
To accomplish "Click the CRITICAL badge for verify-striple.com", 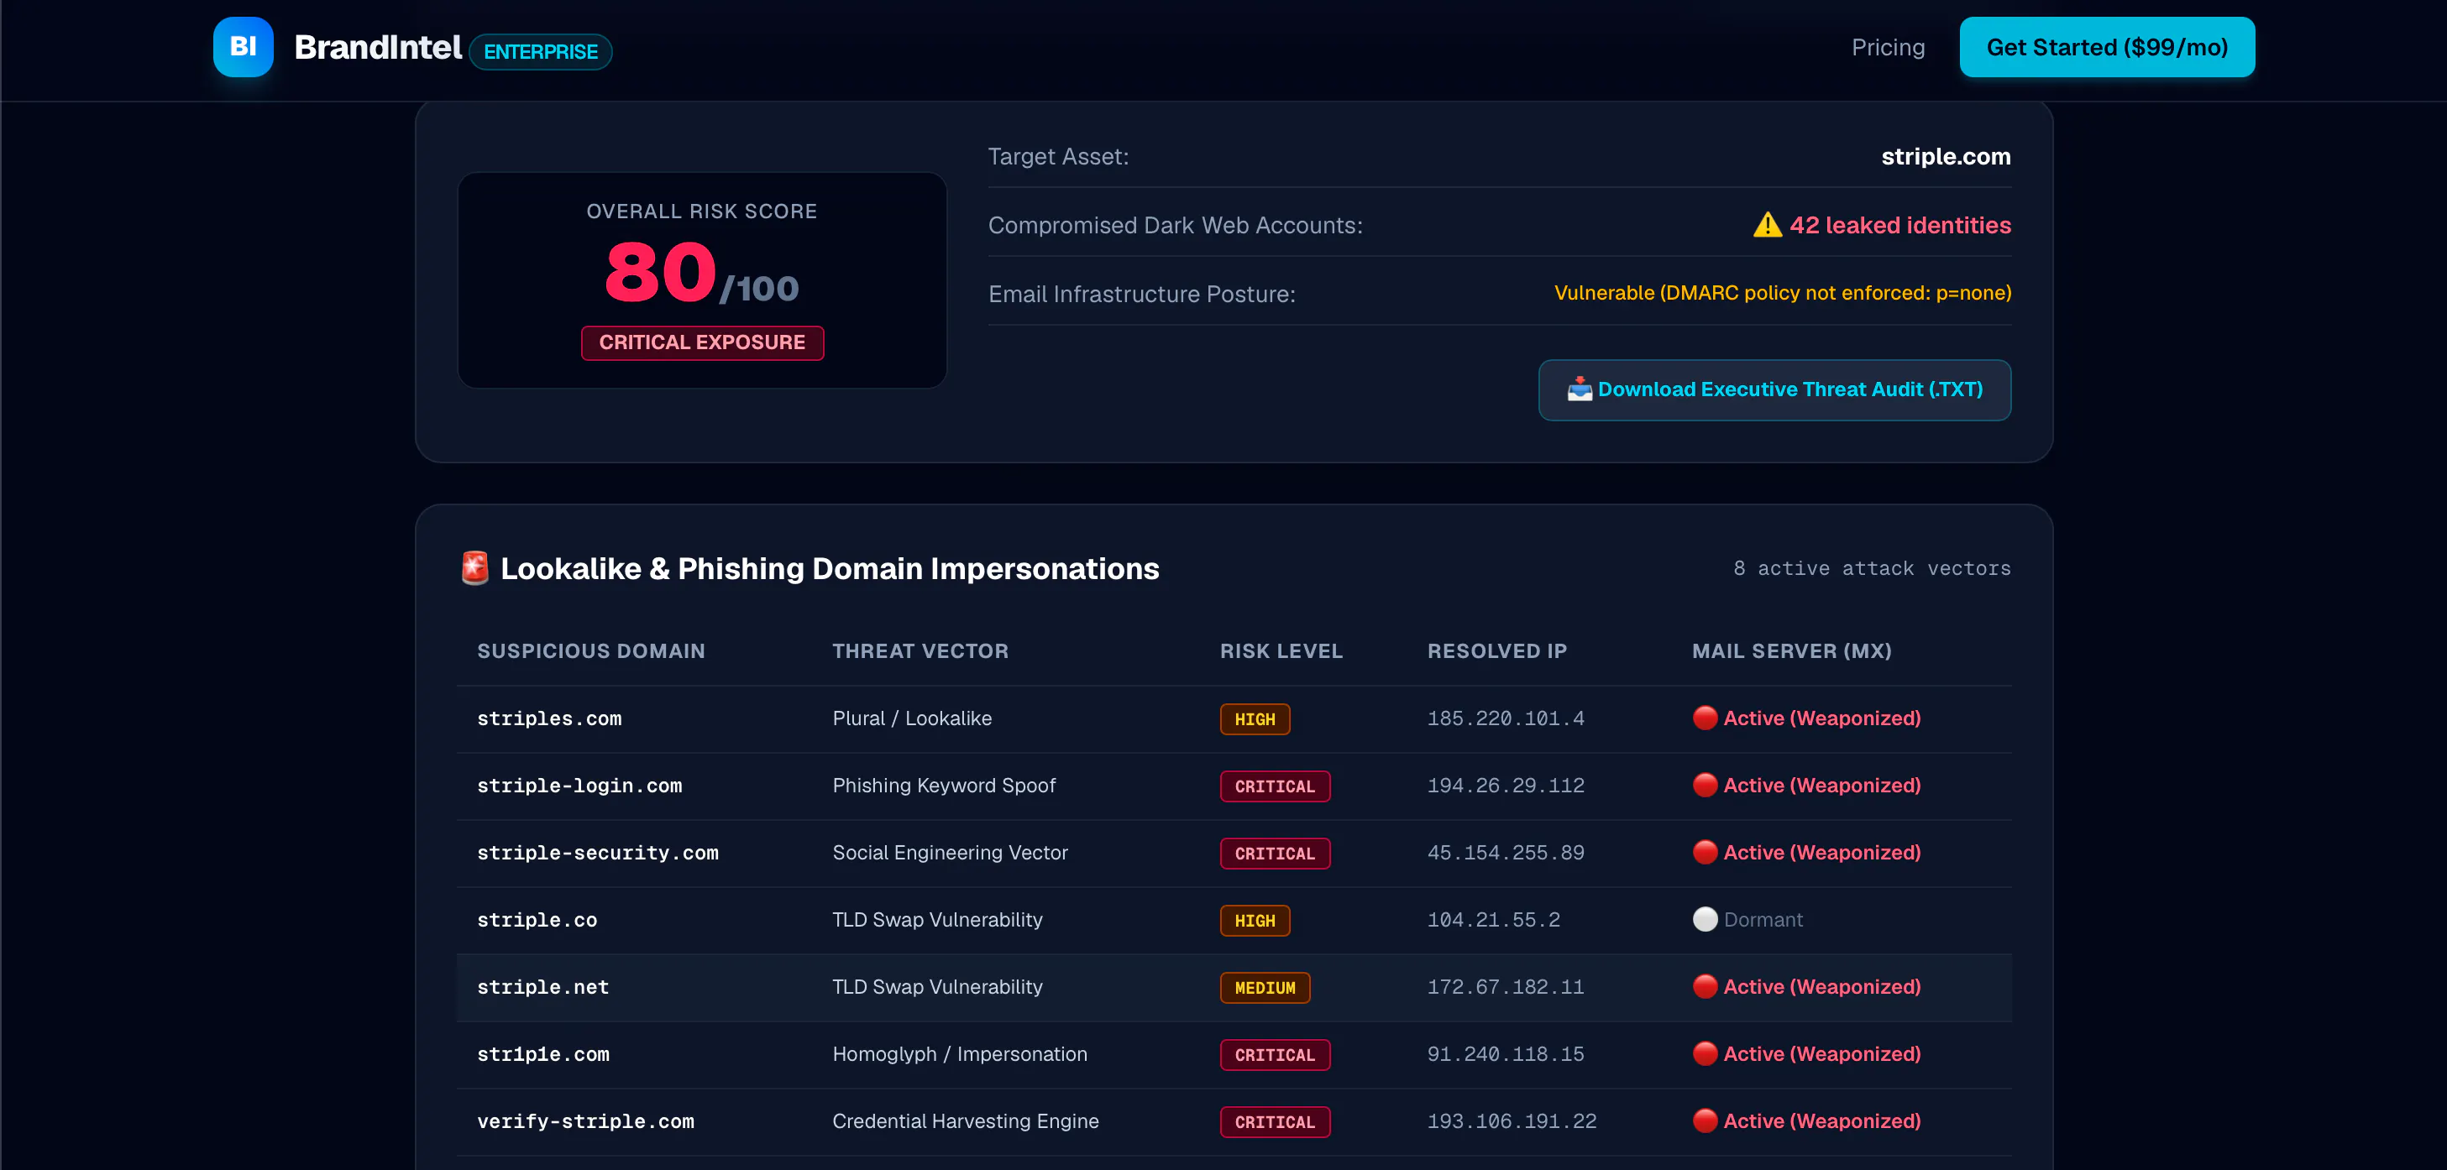I will pos(1275,1122).
